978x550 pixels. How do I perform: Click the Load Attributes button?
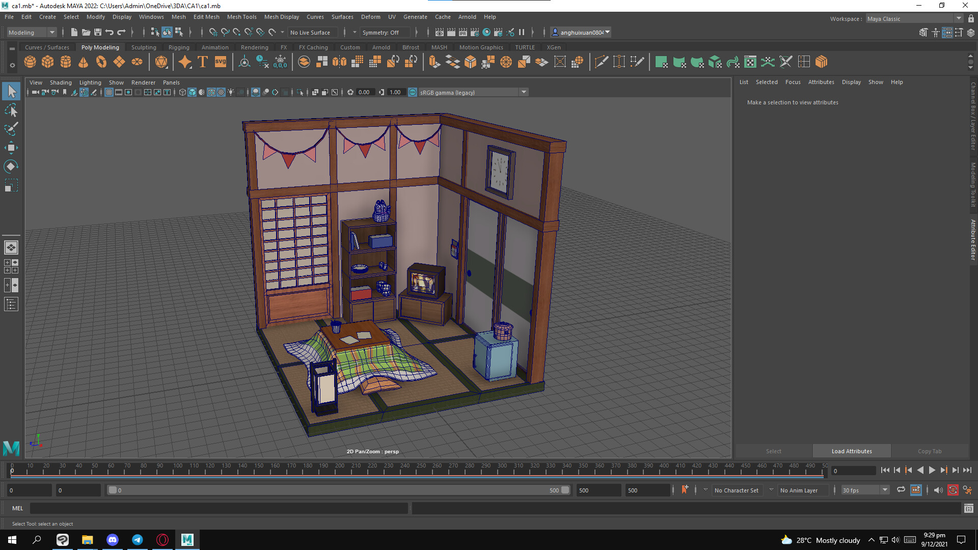pos(851,451)
